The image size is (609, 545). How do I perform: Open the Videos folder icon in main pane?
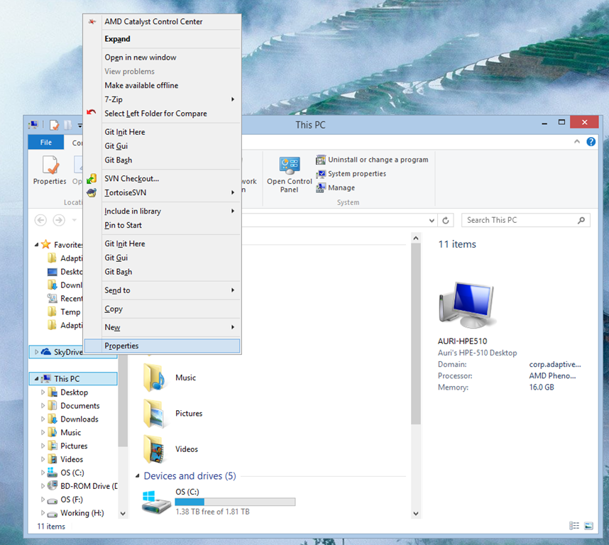154,449
